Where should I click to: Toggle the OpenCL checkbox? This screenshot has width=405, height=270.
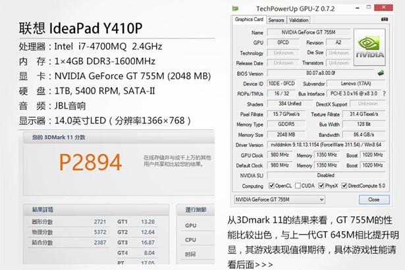point(271,186)
